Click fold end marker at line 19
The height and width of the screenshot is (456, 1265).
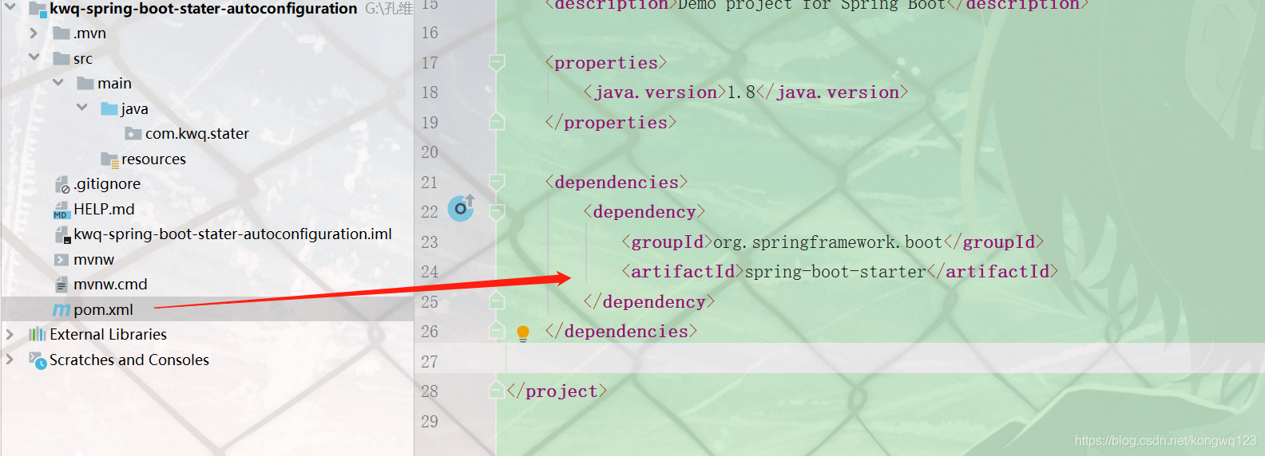(x=497, y=122)
